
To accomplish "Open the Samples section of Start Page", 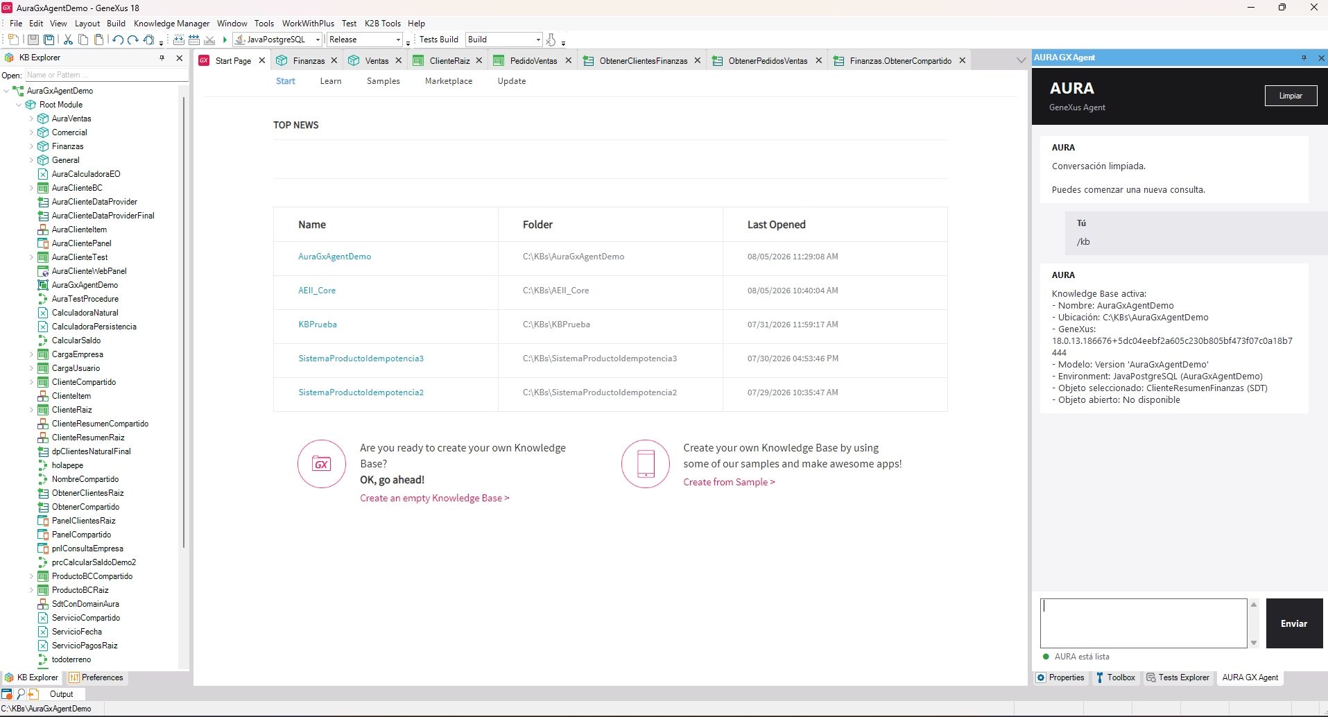I will click(383, 81).
